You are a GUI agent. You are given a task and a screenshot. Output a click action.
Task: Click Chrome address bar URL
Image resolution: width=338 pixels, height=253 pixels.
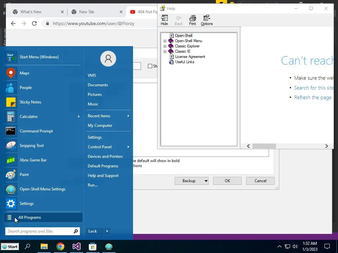(x=93, y=23)
